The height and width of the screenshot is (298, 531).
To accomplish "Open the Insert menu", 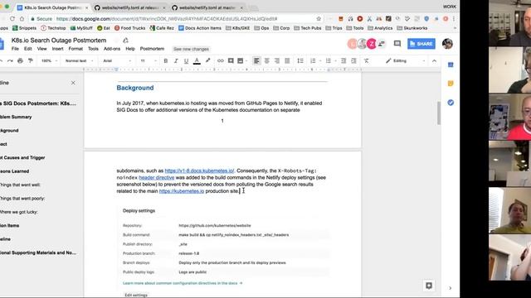I will pos(57,49).
